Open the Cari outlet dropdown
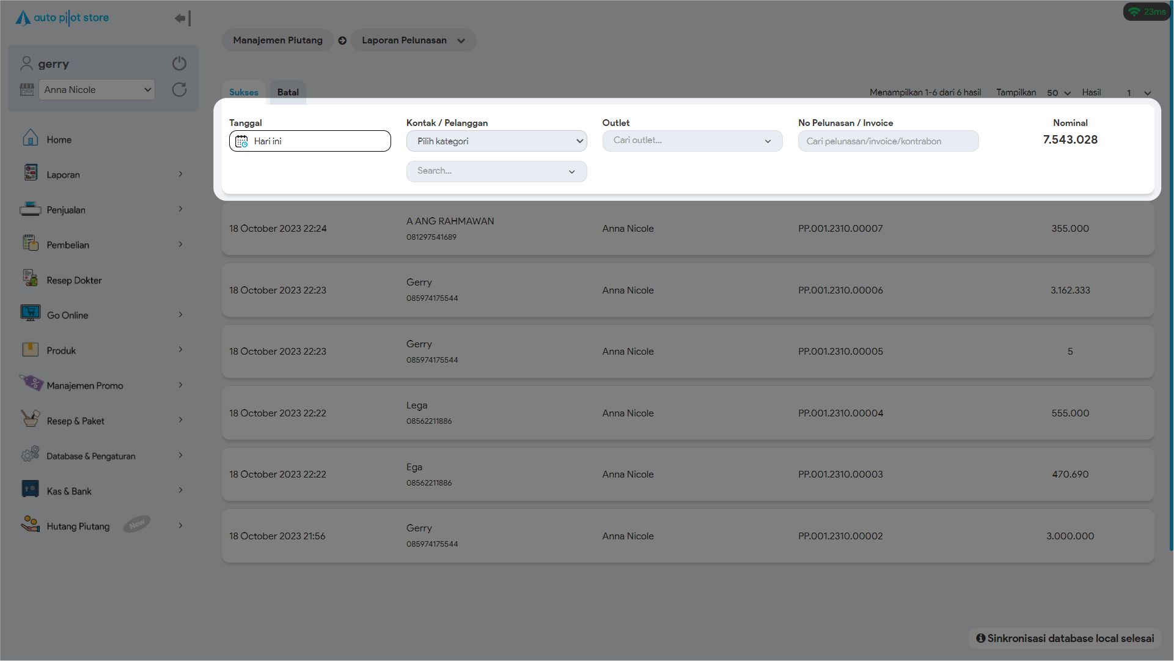The height and width of the screenshot is (661, 1174). 692,141
